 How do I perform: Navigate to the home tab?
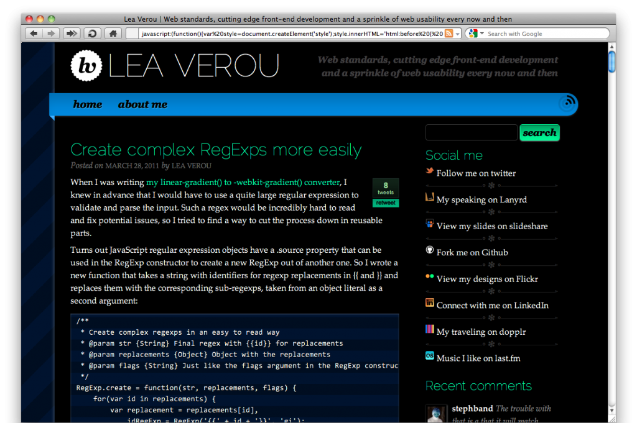[87, 104]
